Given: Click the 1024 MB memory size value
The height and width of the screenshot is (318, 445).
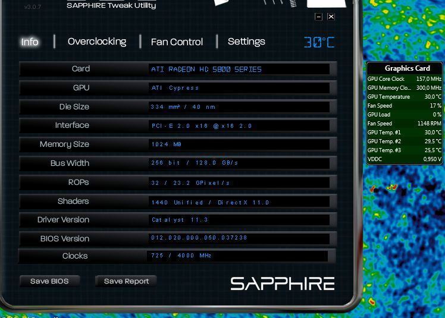Looking at the screenshot, I should point(167,144).
